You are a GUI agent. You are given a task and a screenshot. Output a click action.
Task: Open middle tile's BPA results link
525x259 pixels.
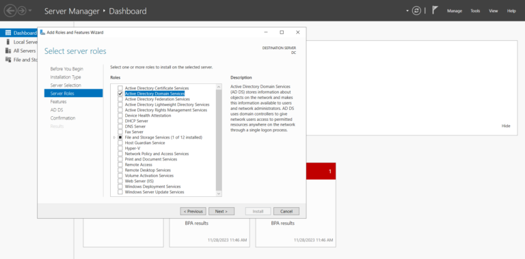197,223
